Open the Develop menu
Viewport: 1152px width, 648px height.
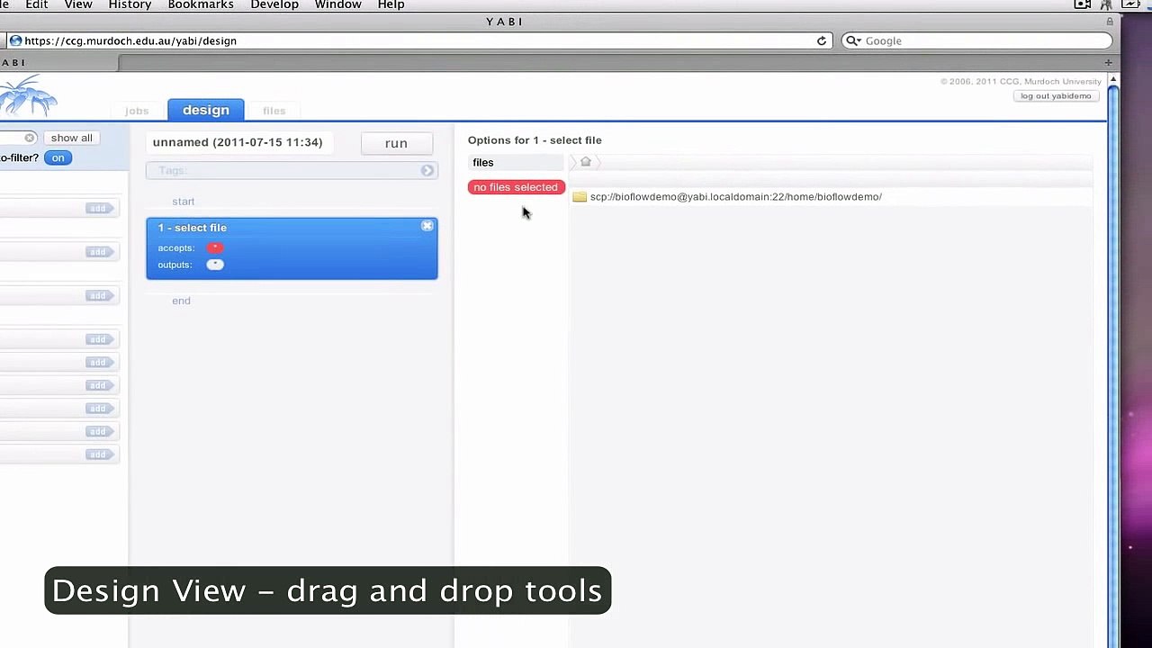[x=274, y=4]
